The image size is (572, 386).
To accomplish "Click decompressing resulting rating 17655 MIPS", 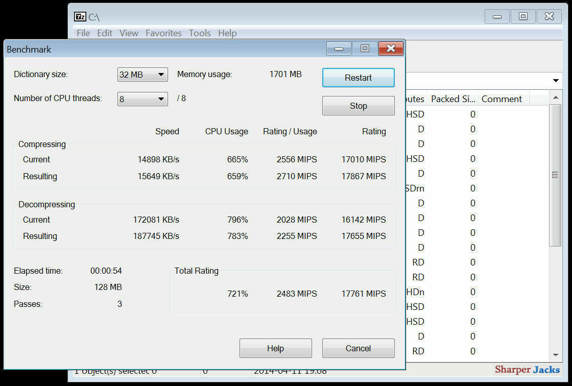I will click(x=364, y=236).
